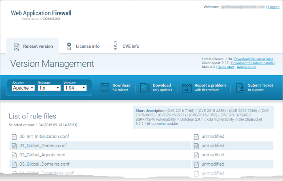
Task: Click the file icon beside 01_Global_Generic.conf
Action: pyautogui.click(x=14, y=146)
